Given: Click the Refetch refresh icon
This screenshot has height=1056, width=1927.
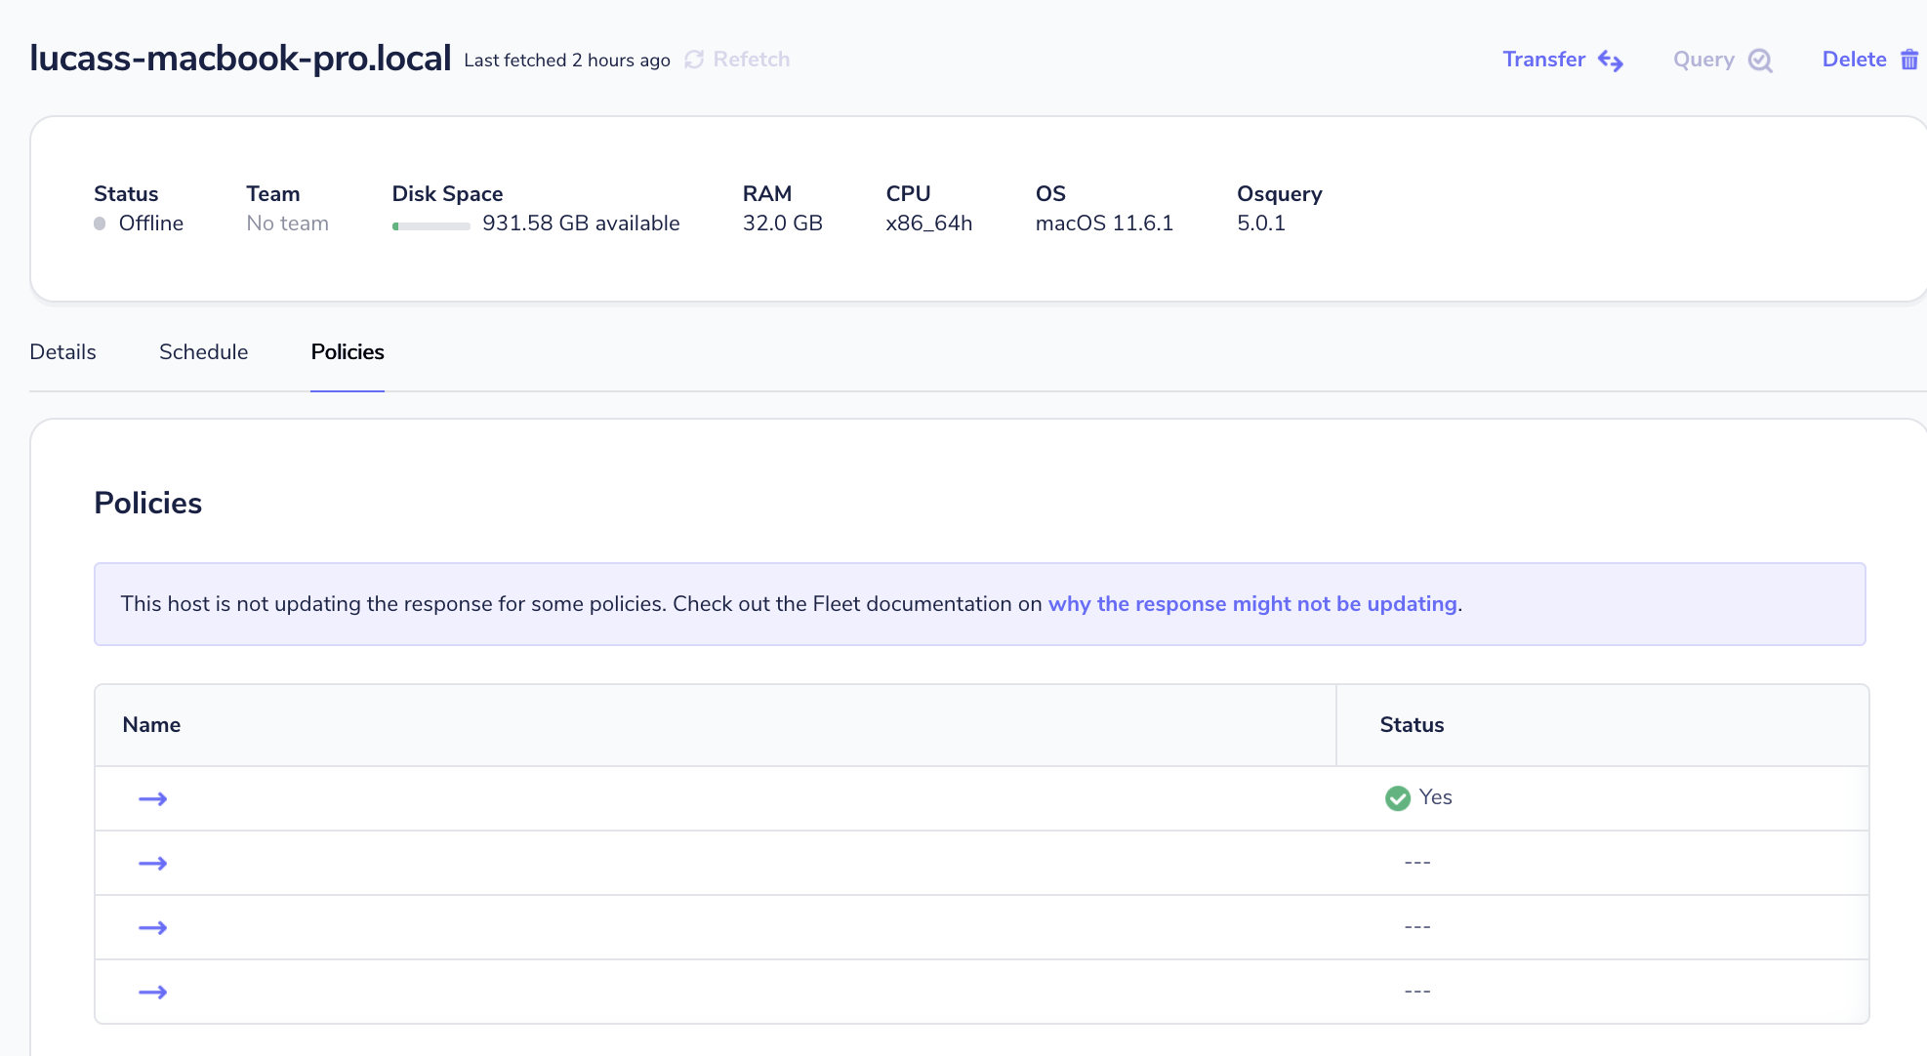Looking at the screenshot, I should pos(694,60).
